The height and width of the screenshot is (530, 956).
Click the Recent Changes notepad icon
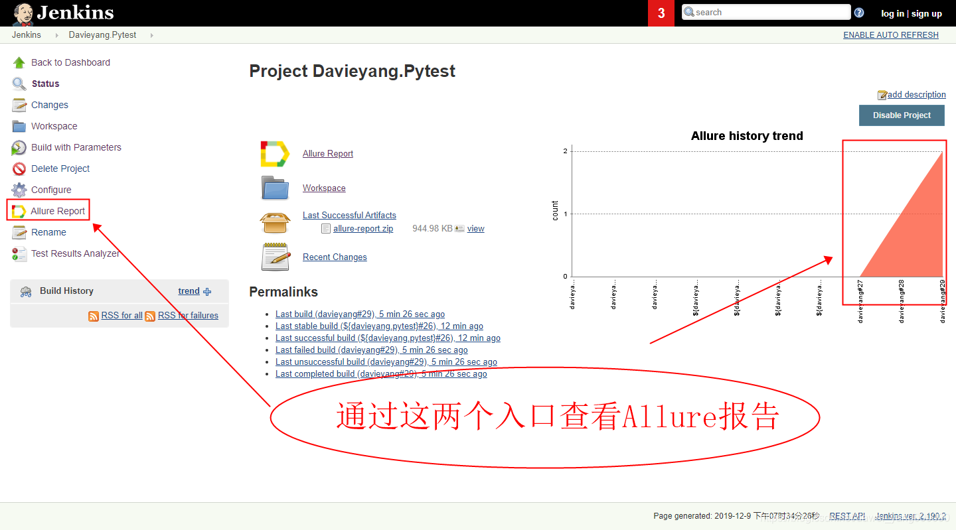pos(276,257)
